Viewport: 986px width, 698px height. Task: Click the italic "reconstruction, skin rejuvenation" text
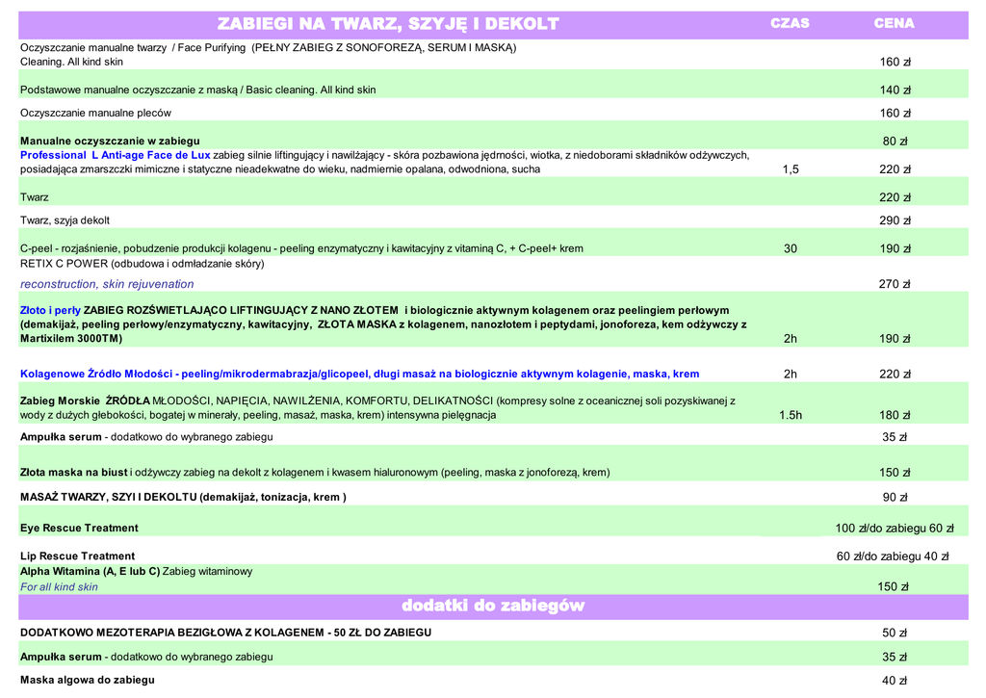click(107, 284)
